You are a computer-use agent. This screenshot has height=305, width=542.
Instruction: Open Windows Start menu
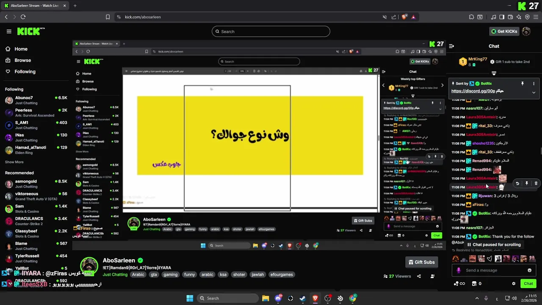(190, 298)
